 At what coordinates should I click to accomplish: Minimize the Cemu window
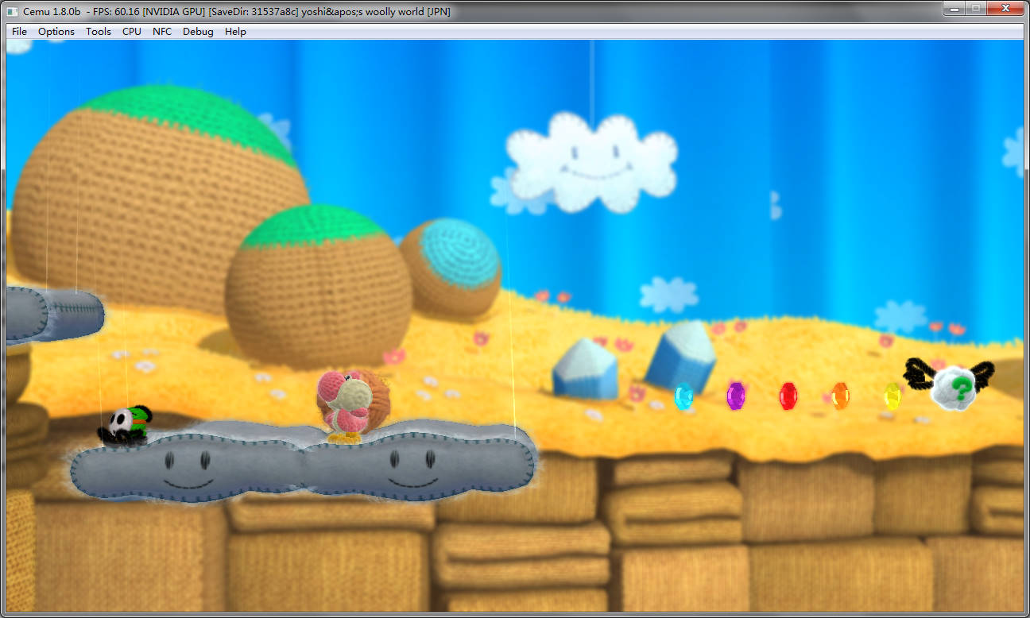954,9
